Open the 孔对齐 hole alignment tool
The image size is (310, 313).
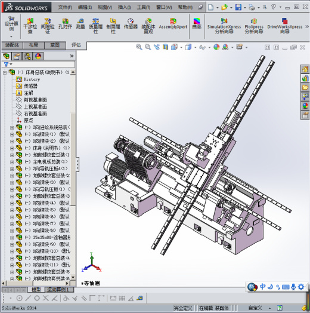pos(65,23)
